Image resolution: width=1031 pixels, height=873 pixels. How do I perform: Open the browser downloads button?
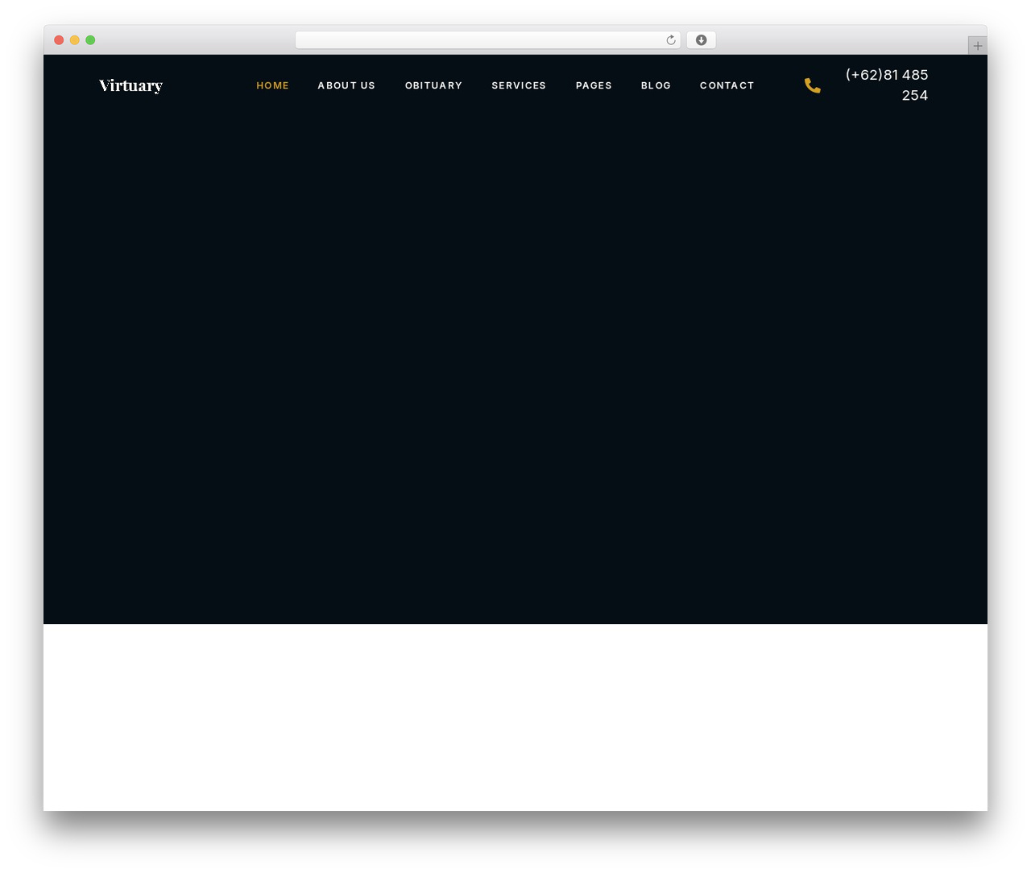[x=701, y=40]
